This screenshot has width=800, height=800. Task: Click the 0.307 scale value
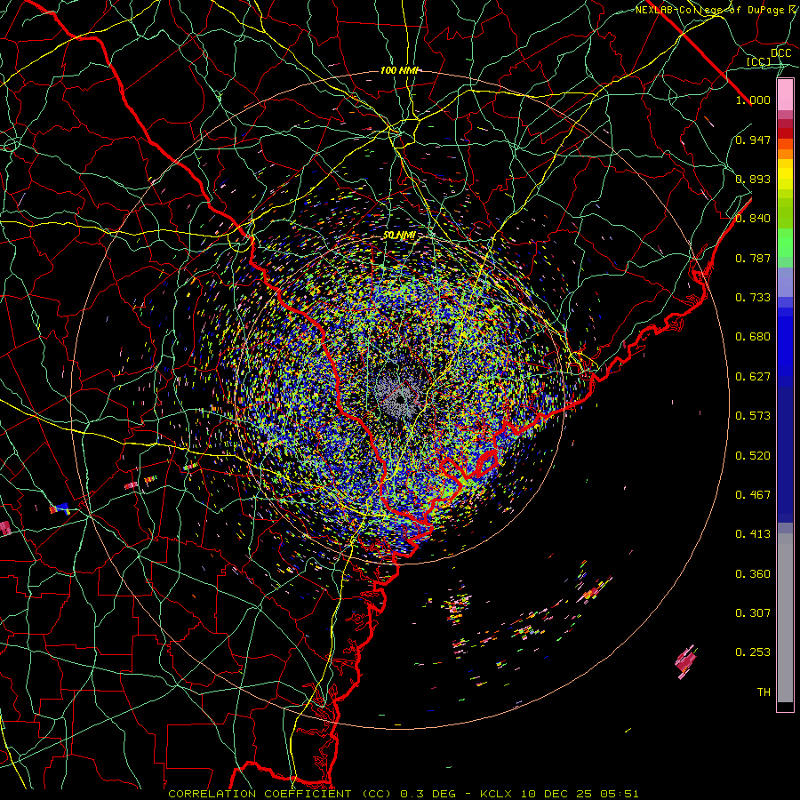[x=753, y=613]
